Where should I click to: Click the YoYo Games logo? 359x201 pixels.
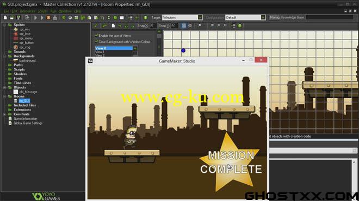pos(46,197)
